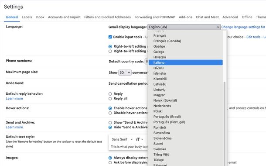Open Chat and Meet tab
The width and height of the screenshot is (266, 166).
(x=207, y=17)
